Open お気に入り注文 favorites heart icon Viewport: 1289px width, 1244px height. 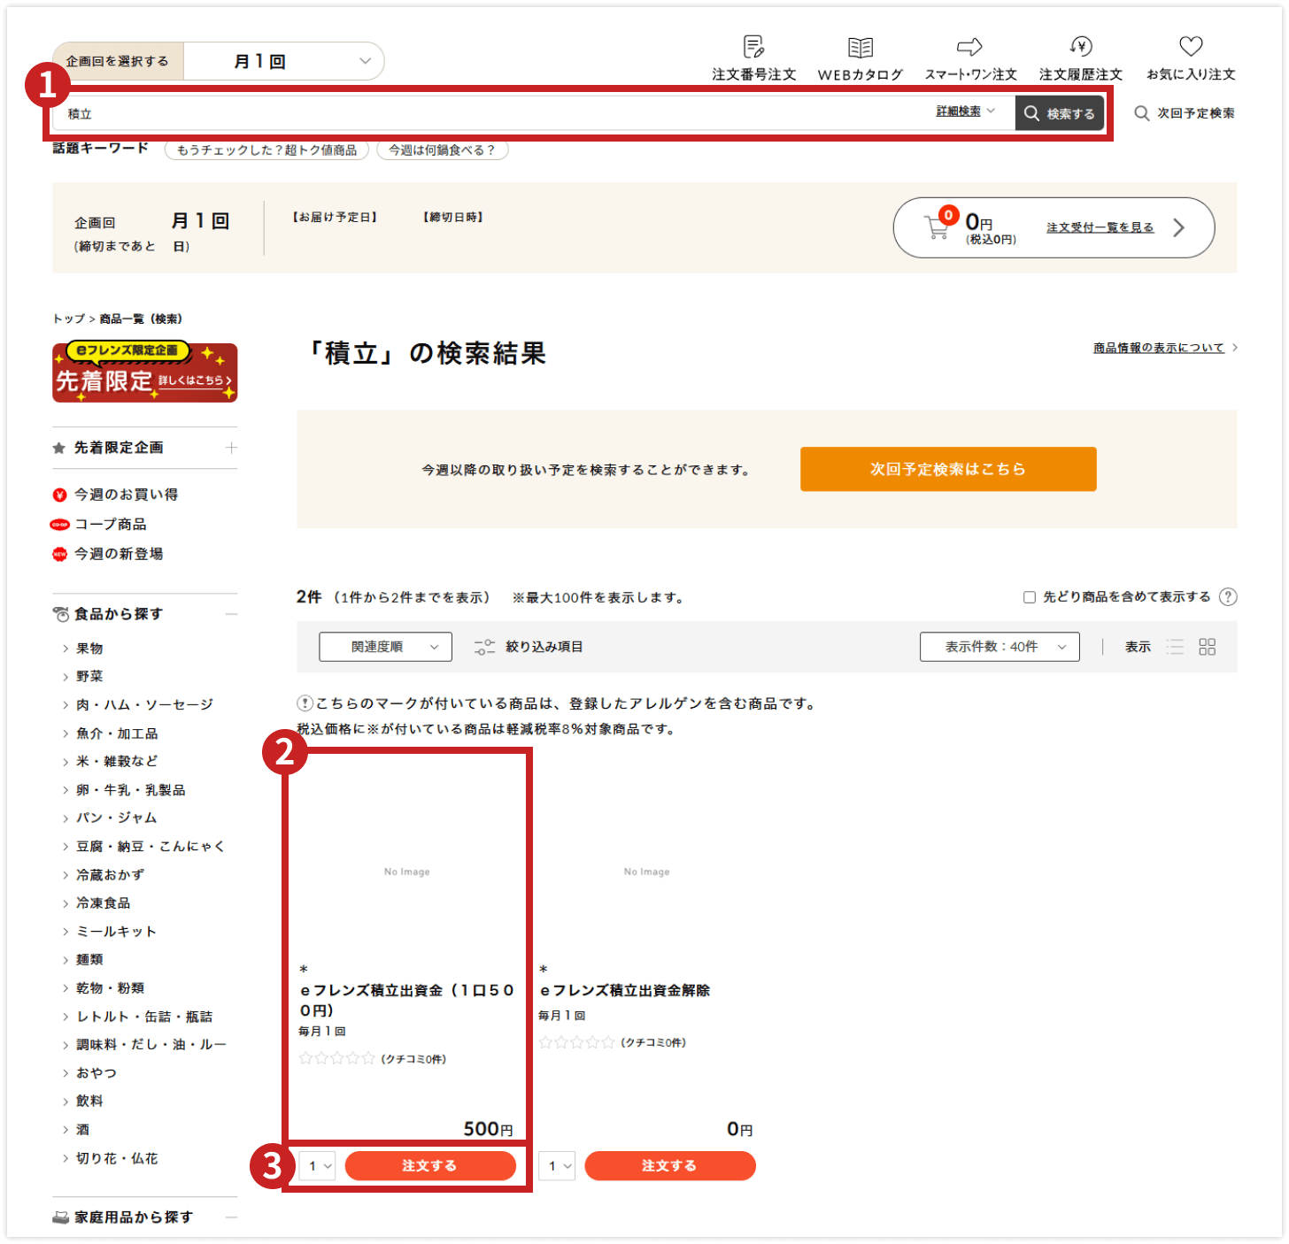1191,46
